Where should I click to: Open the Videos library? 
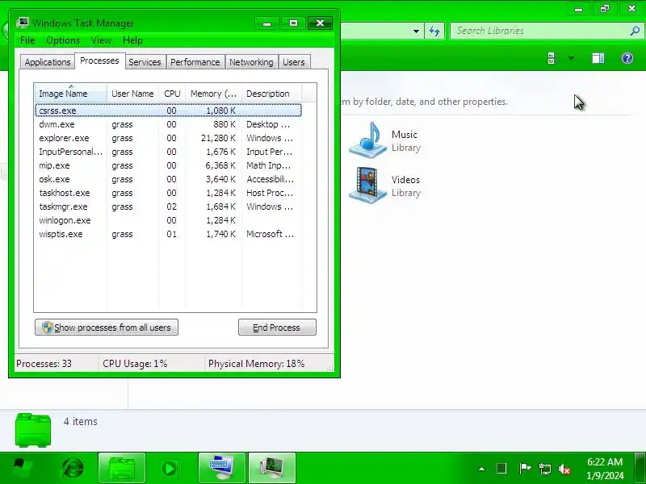(x=385, y=186)
